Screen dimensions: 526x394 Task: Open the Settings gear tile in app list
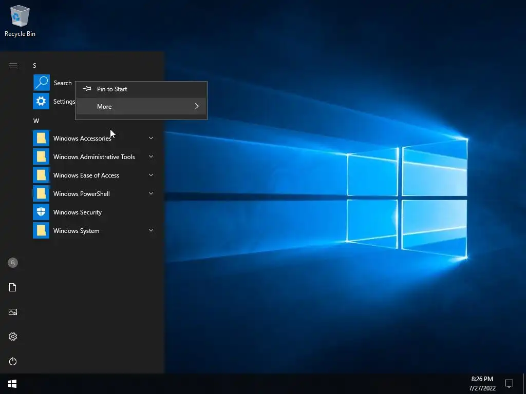[41, 101]
